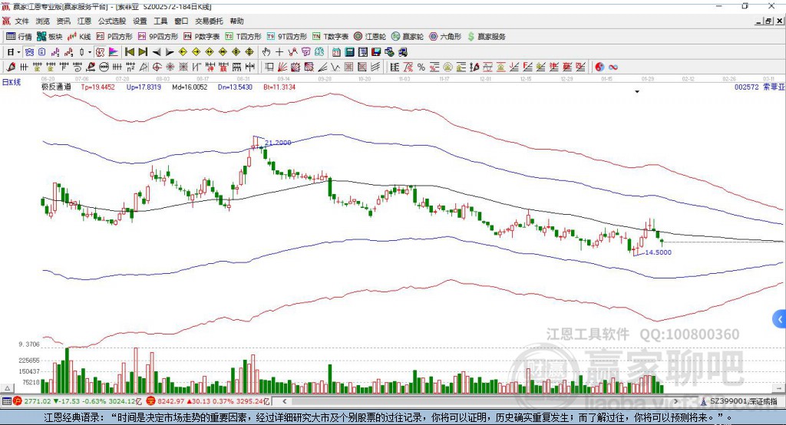
Task: Open the T数字表 tool
Action: tap(330, 37)
